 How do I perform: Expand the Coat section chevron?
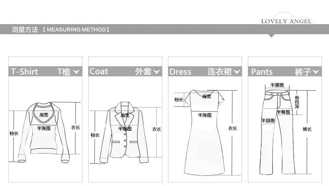[156, 72]
